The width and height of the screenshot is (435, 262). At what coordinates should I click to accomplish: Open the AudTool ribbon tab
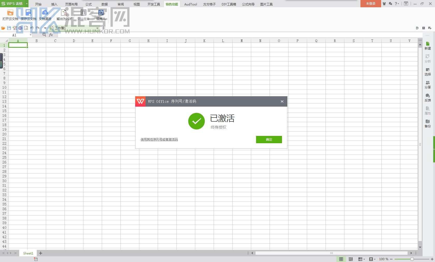click(191, 4)
